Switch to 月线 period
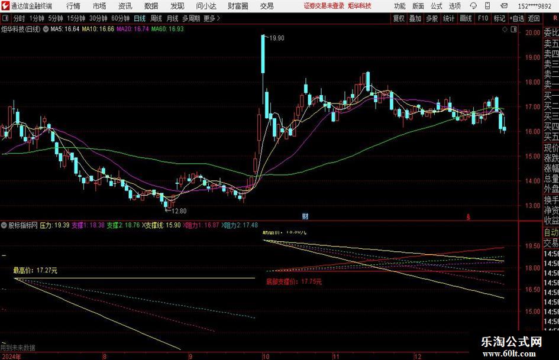This screenshot has width=559, height=360. click(x=173, y=18)
